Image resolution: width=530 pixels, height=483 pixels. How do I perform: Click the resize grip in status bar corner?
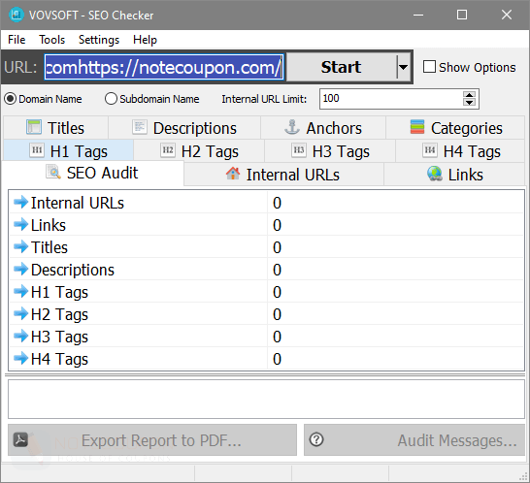[x=523, y=476]
